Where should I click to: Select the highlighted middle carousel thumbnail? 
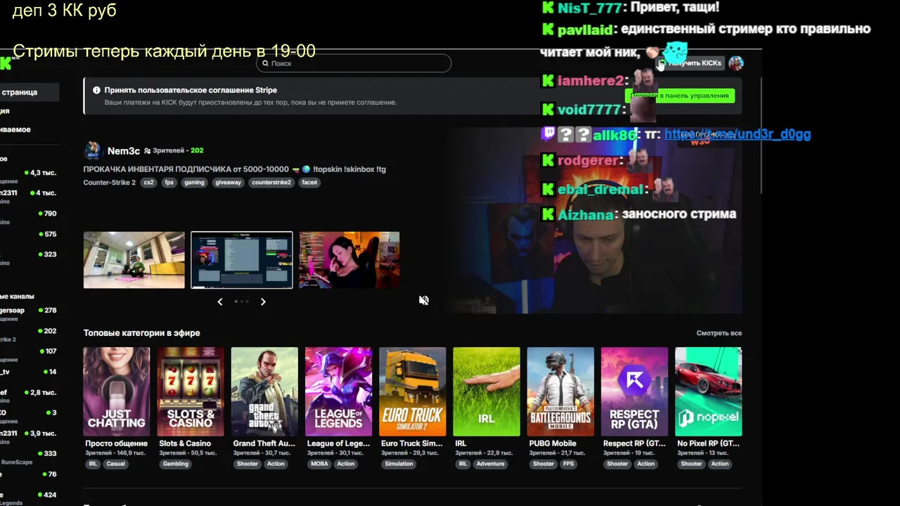pos(242,260)
